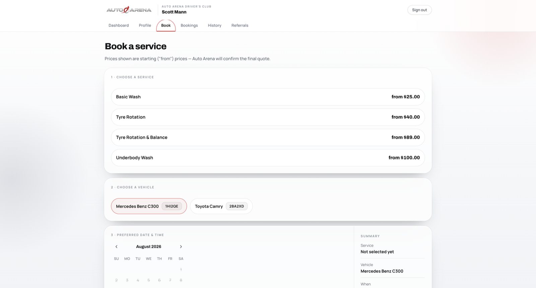Click calendar day 8

coord(181,280)
